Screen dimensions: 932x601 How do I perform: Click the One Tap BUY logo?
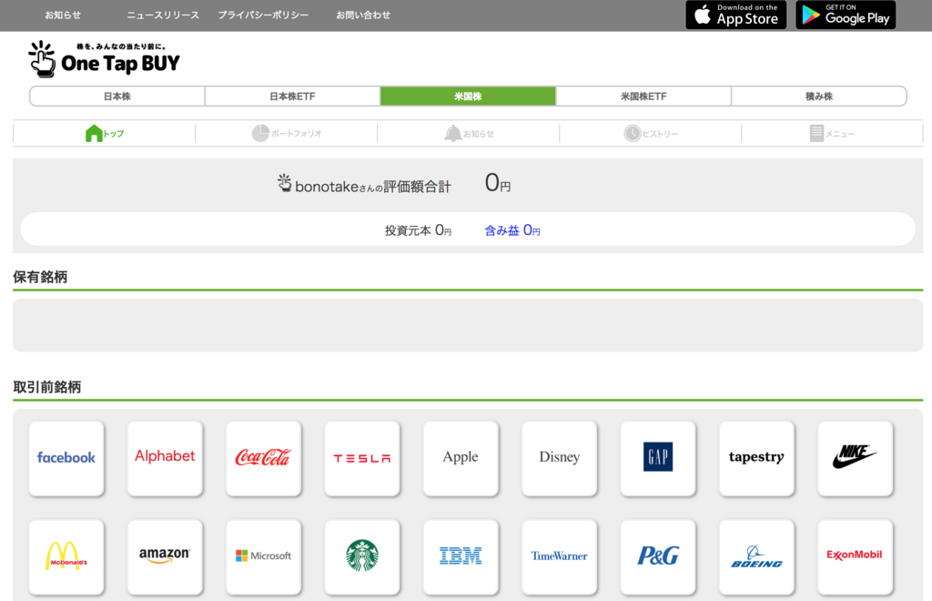click(x=104, y=59)
